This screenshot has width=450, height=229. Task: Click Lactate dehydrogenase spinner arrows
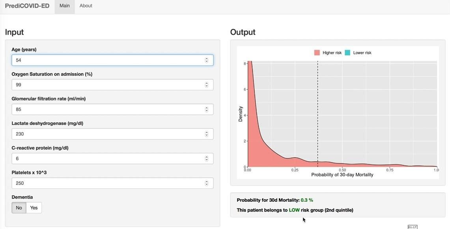pos(206,134)
